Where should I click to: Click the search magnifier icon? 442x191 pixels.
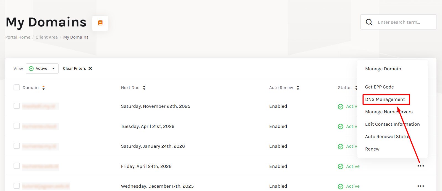click(x=369, y=22)
